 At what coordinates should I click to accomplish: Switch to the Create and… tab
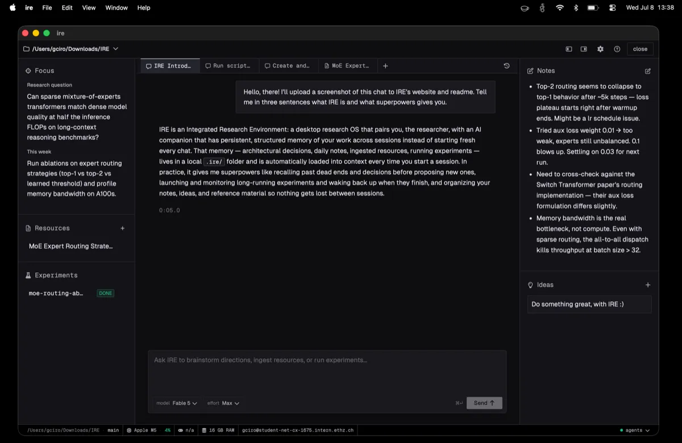pos(289,66)
